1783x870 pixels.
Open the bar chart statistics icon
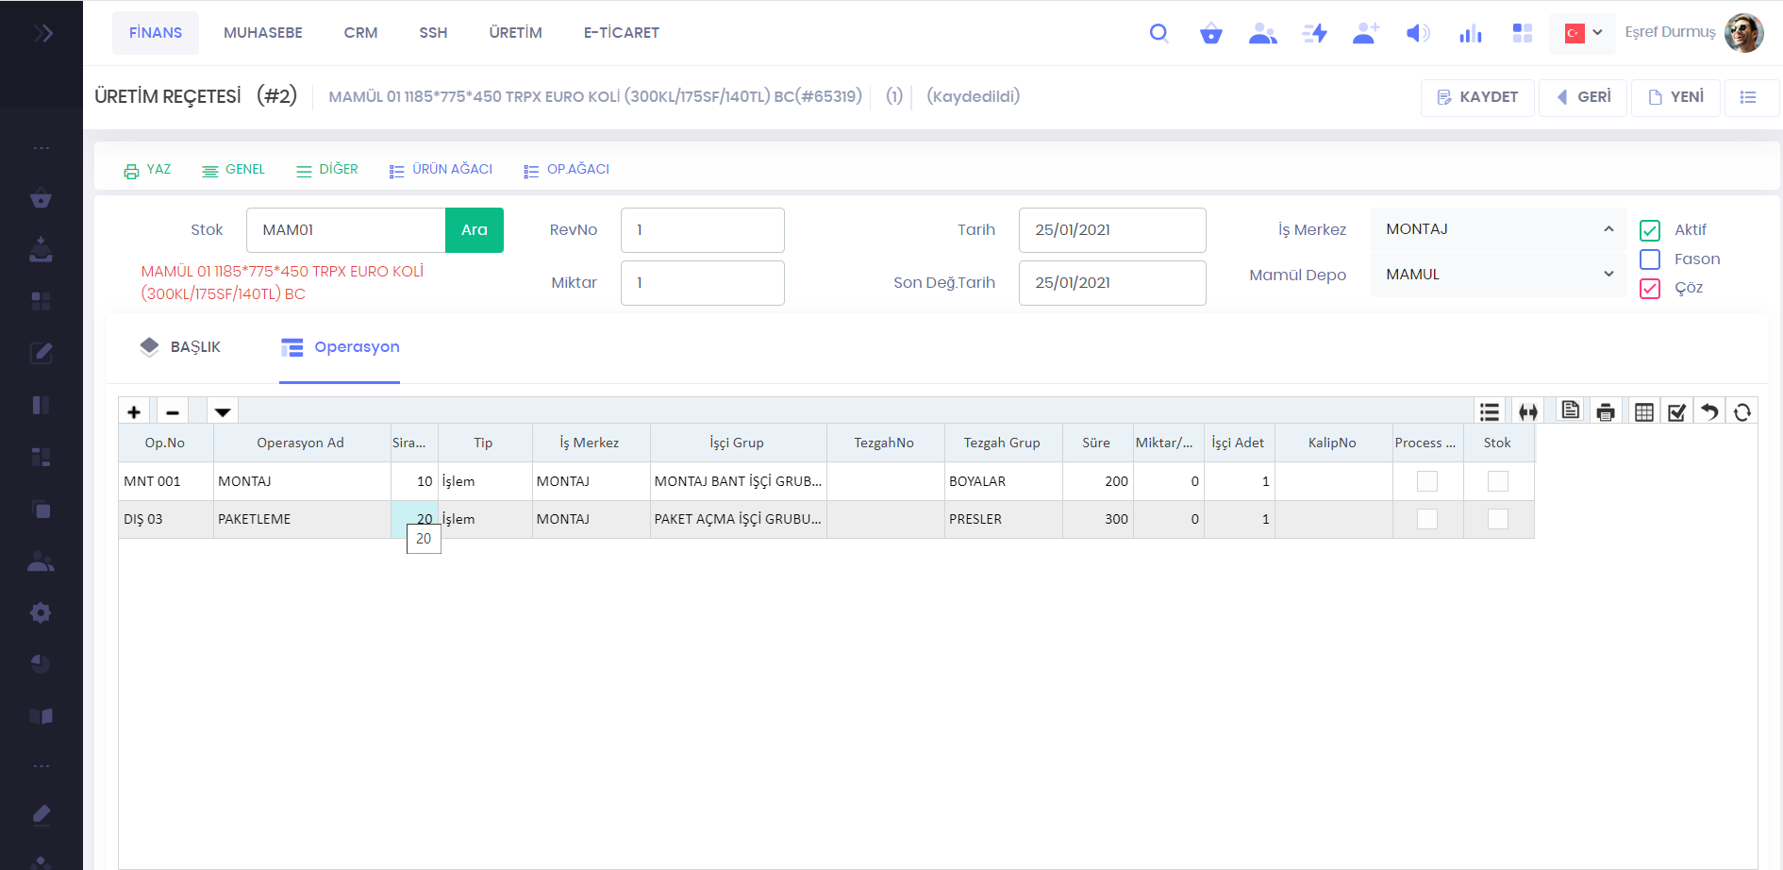[1470, 34]
